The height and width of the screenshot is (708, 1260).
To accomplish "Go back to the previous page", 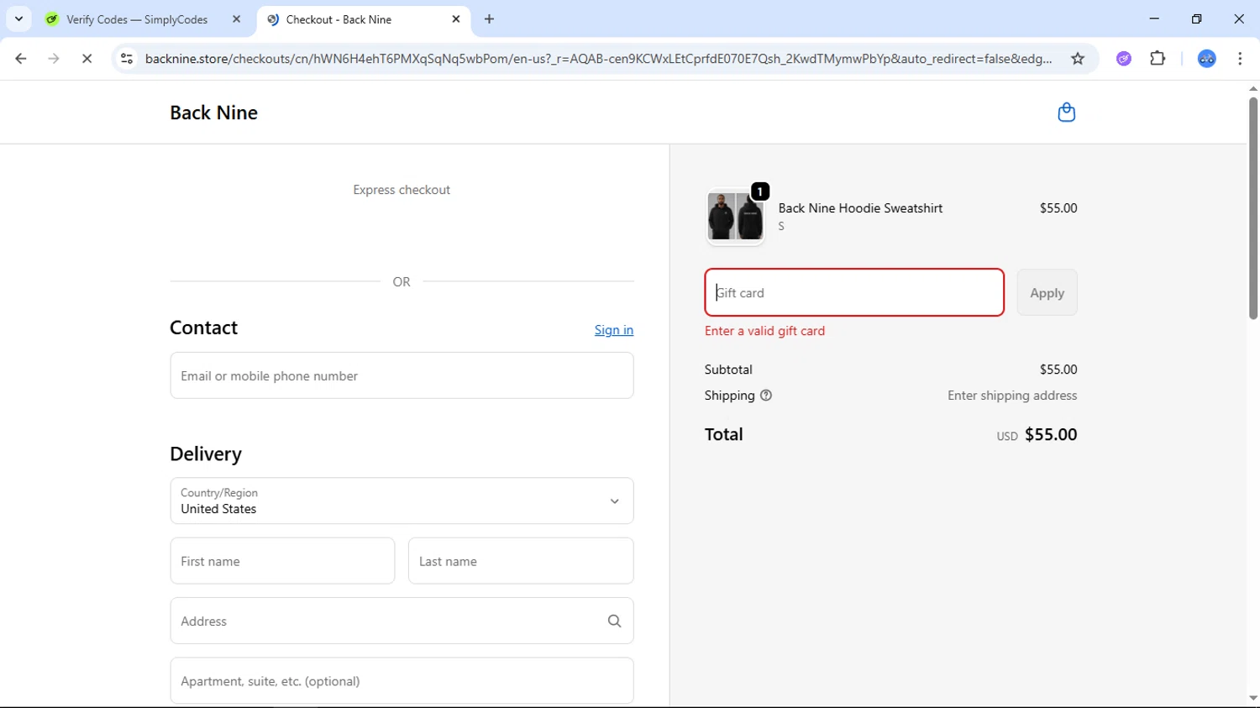I will [x=21, y=59].
